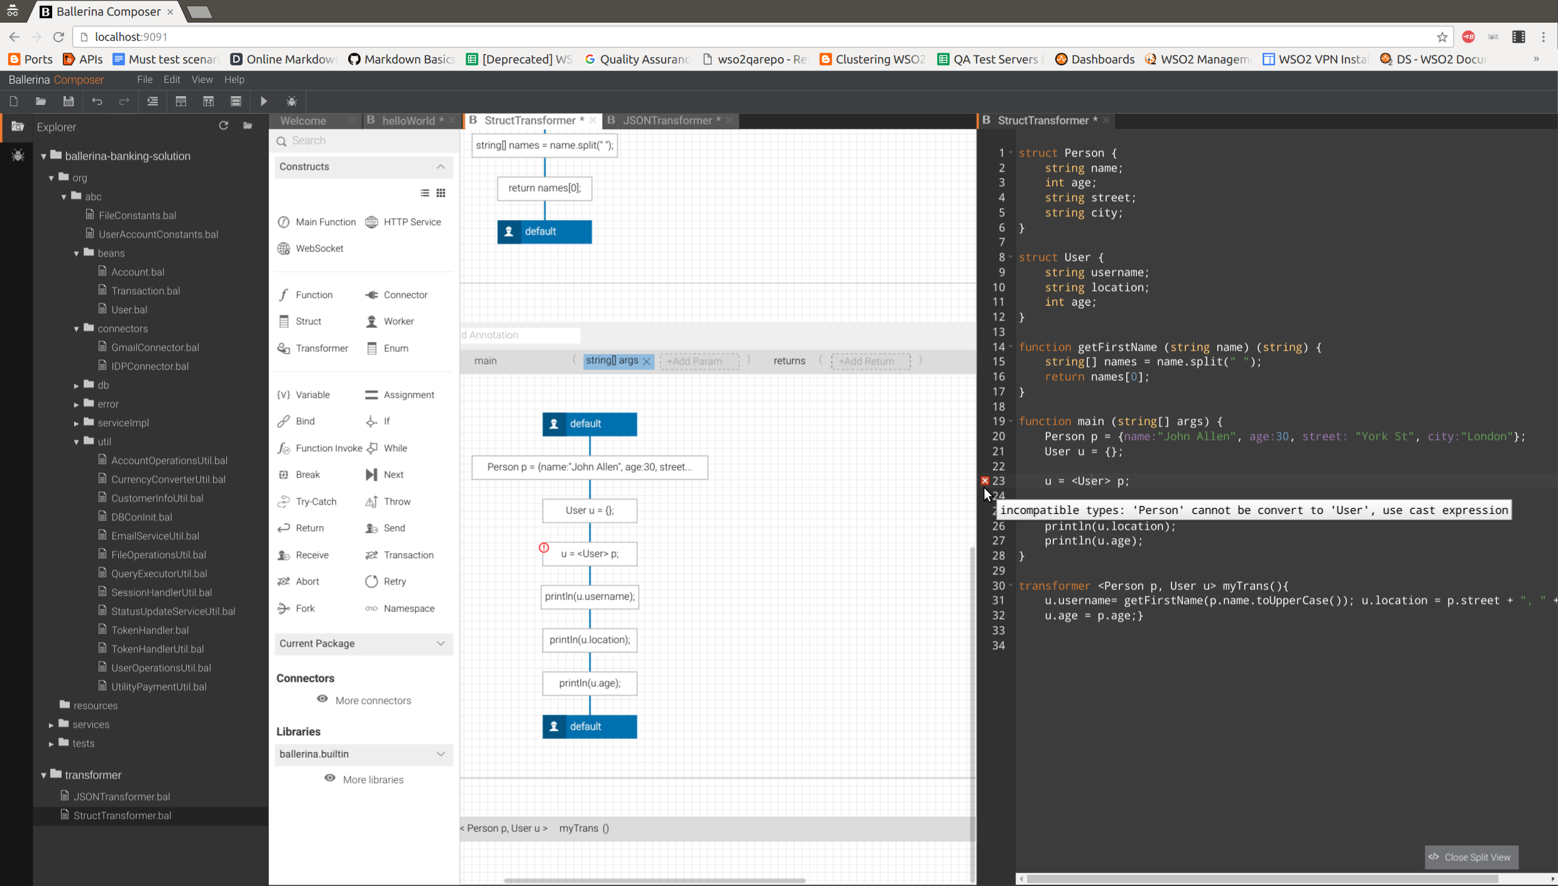Click the +Add Return button
The width and height of the screenshot is (1558, 886).
(870, 361)
